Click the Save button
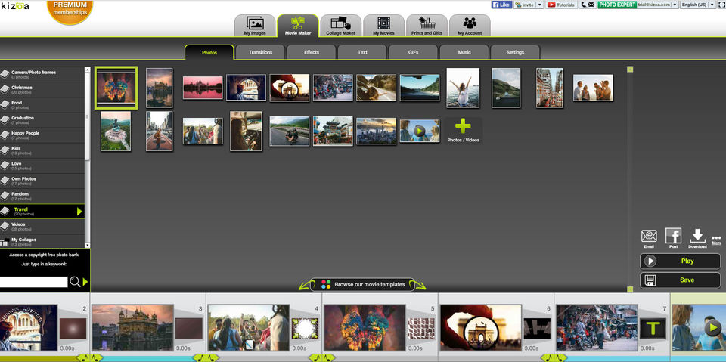Viewport: 726px width, 362px height. (x=680, y=280)
